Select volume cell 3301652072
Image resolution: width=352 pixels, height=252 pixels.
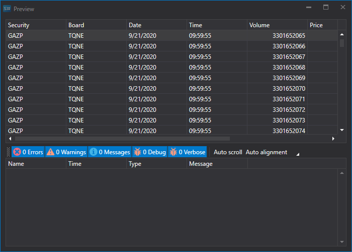(278, 109)
